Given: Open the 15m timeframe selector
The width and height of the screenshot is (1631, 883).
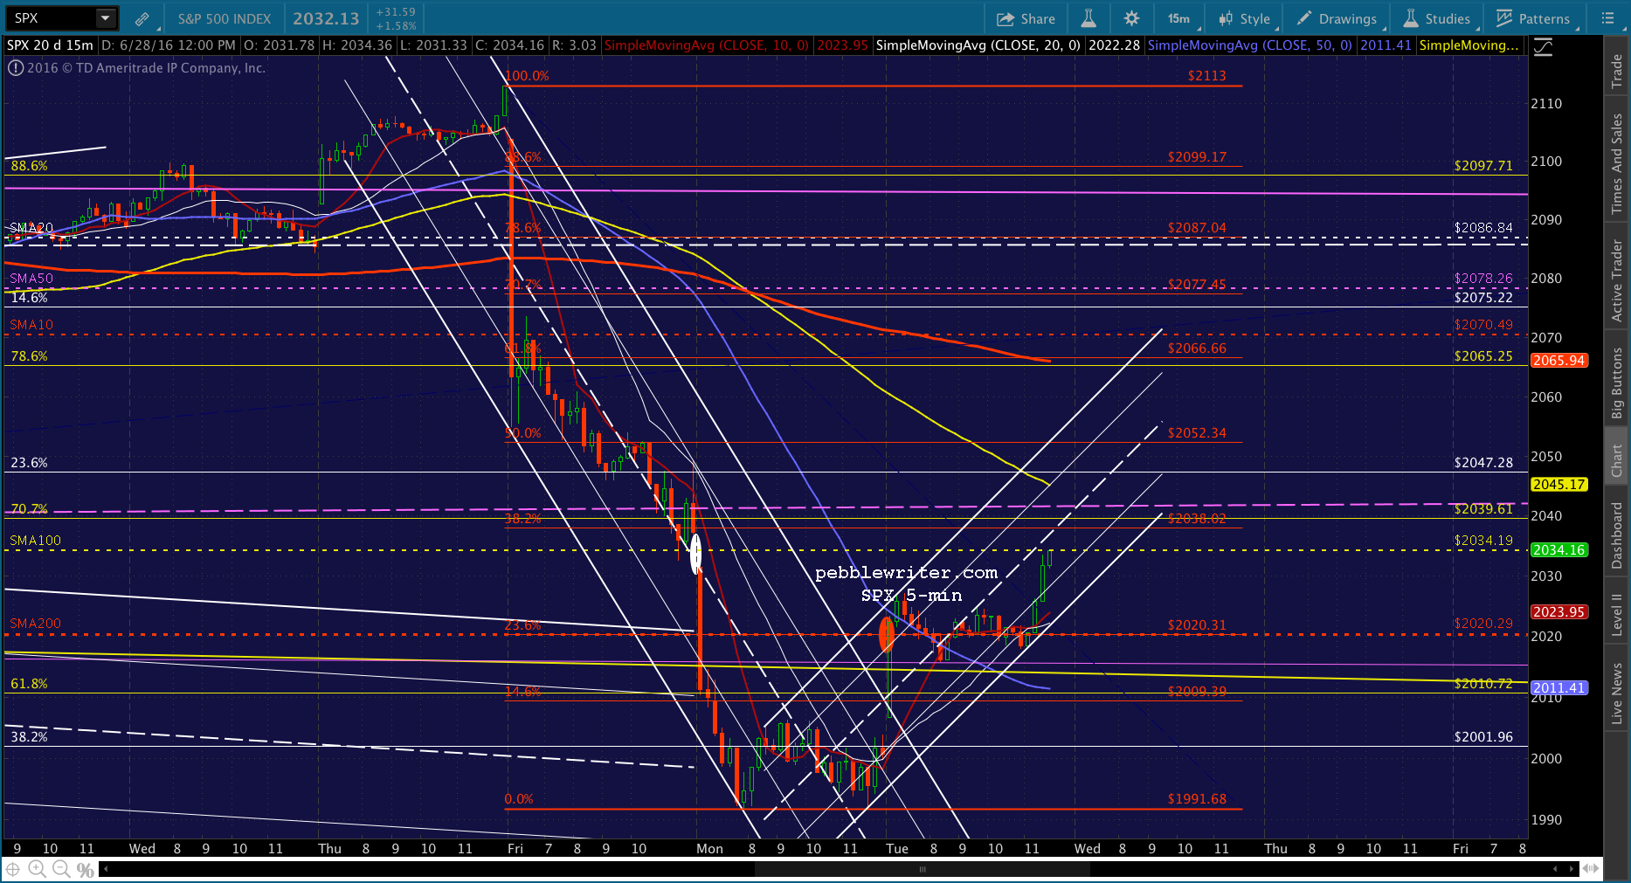Looking at the screenshot, I should [1181, 18].
